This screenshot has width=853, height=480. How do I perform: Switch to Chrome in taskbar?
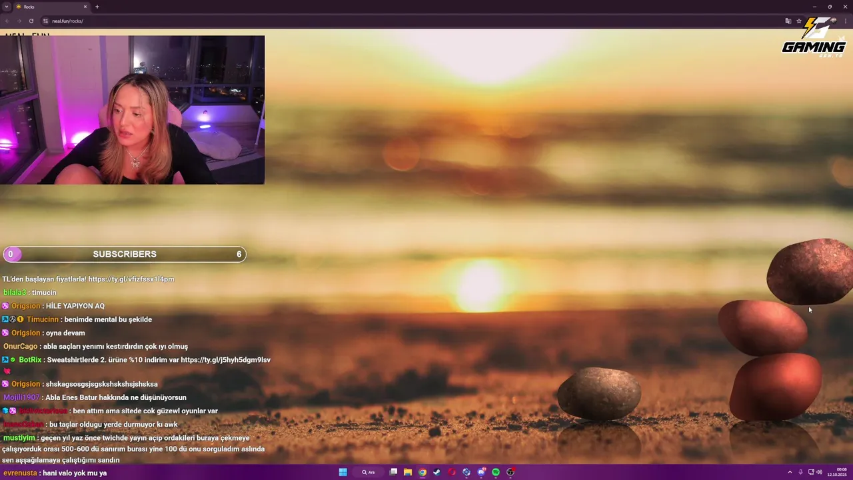pos(423,472)
